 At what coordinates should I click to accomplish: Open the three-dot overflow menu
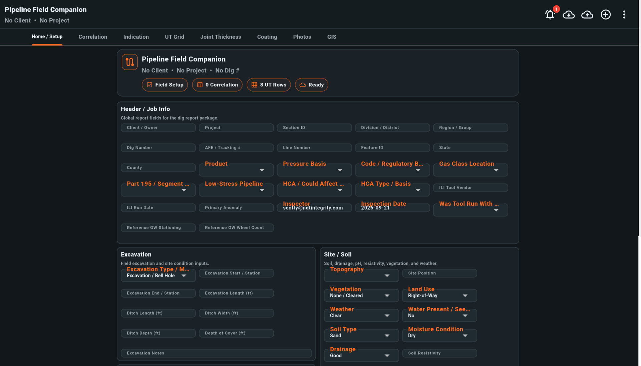624,14
